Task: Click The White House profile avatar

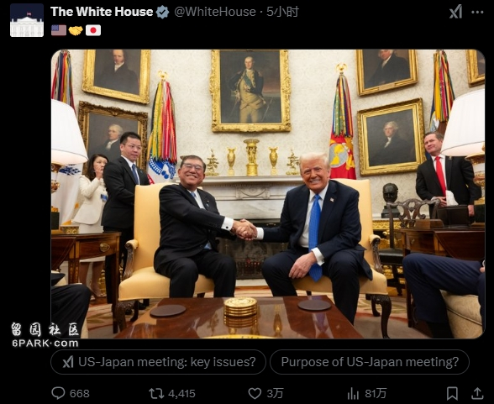Action: [x=27, y=20]
